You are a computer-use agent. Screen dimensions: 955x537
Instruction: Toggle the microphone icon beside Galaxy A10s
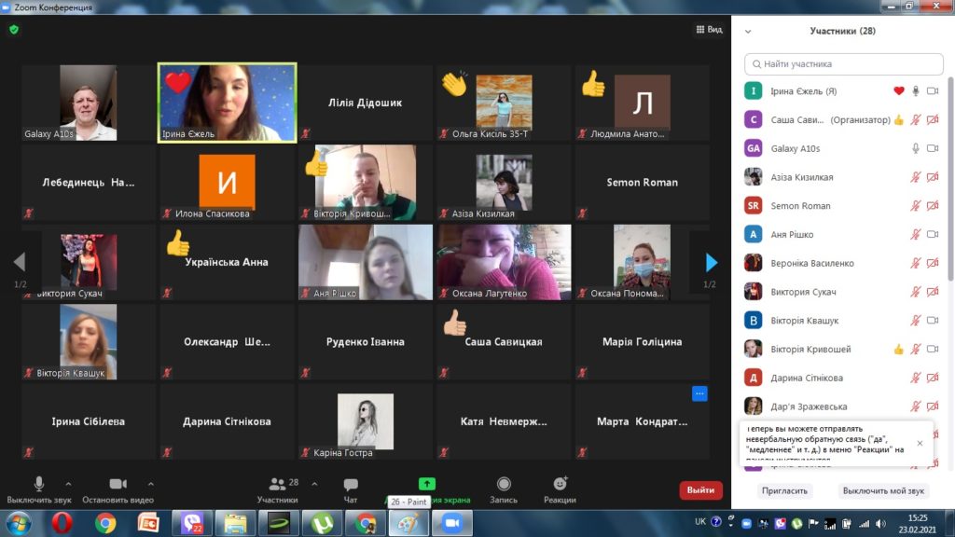916,148
